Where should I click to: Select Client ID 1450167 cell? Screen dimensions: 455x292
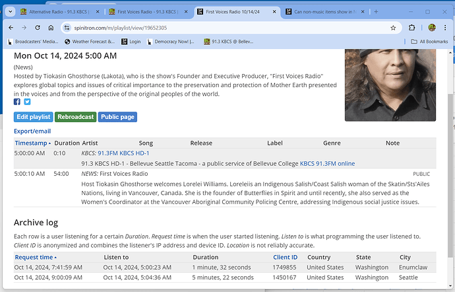click(x=284, y=277)
